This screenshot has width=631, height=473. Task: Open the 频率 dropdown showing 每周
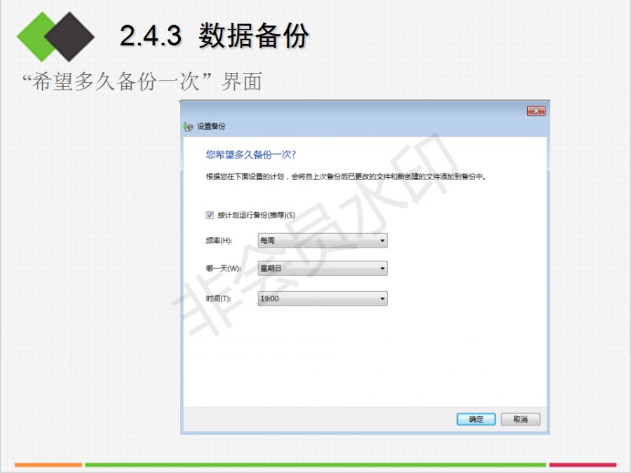(323, 240)
